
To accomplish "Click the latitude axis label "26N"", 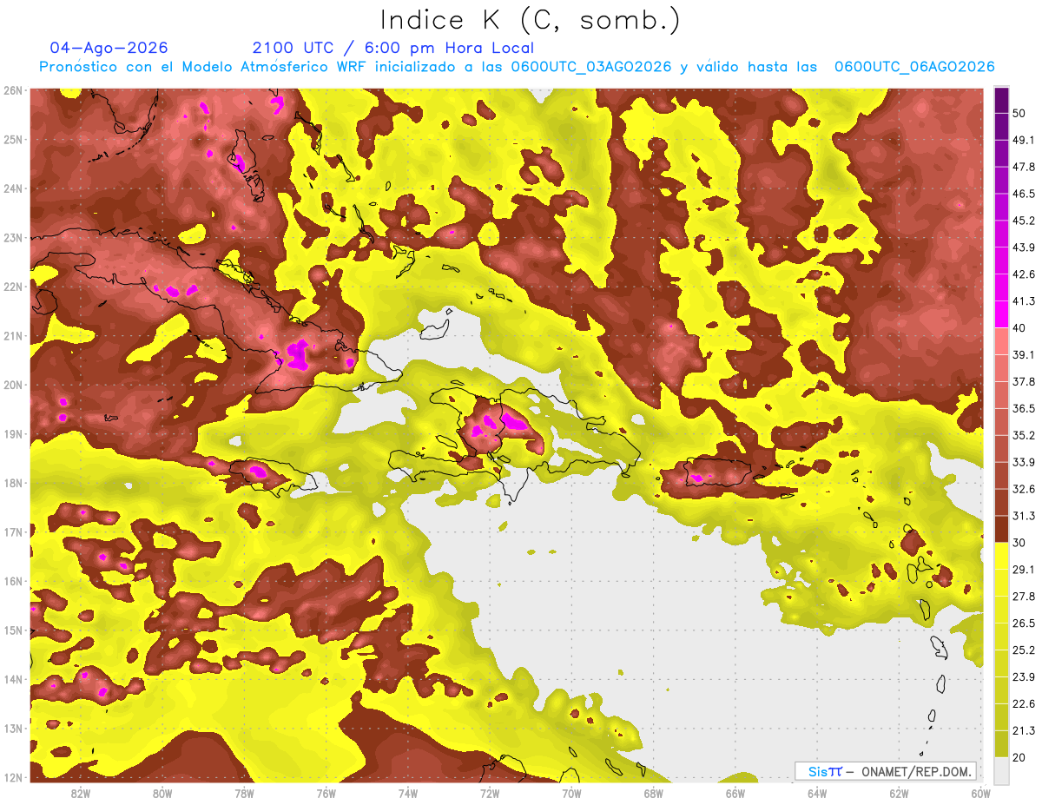I will point(12,90).
